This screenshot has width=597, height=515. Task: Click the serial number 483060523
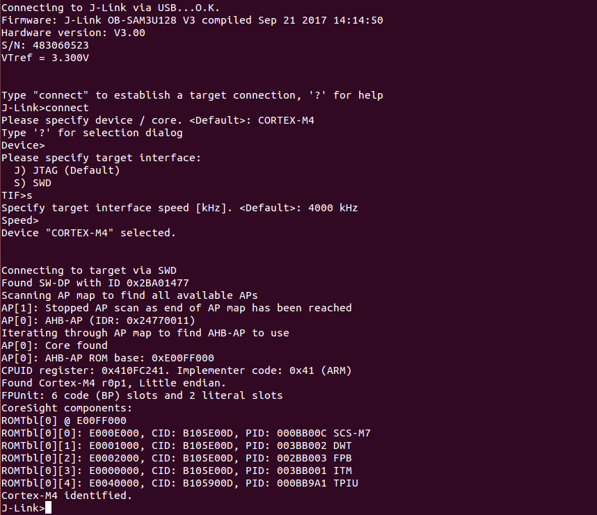61,45
